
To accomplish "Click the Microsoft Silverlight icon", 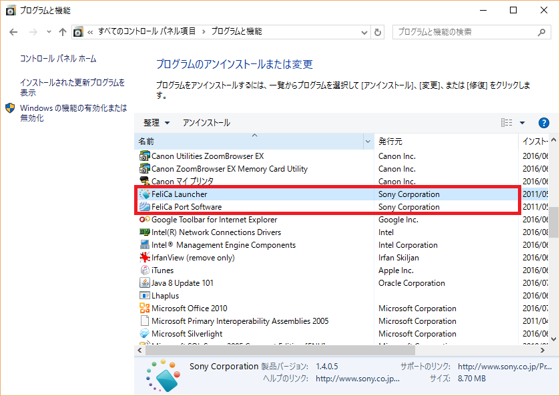I will pyautogui.click(x=145, y=333).
